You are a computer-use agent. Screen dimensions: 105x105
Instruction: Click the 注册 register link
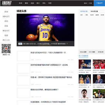90,3
